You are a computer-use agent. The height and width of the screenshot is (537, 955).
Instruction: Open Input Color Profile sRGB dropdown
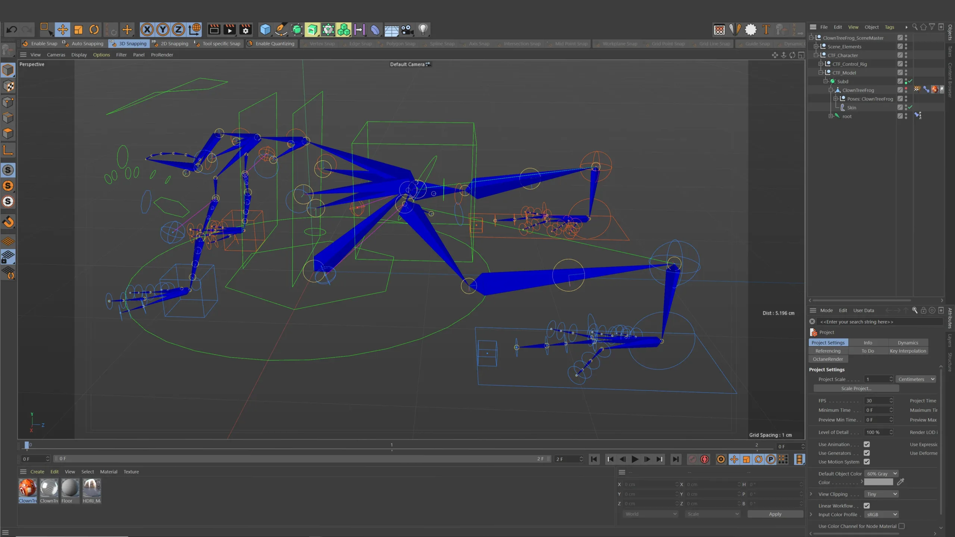tap(882, 514)
